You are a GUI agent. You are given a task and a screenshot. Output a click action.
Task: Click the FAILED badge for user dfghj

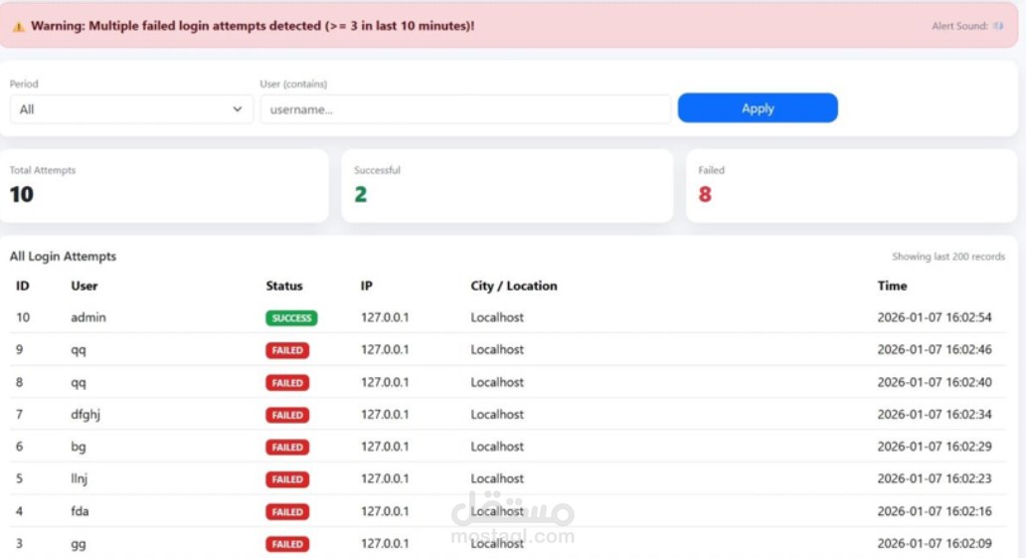[x=287, y=415]
